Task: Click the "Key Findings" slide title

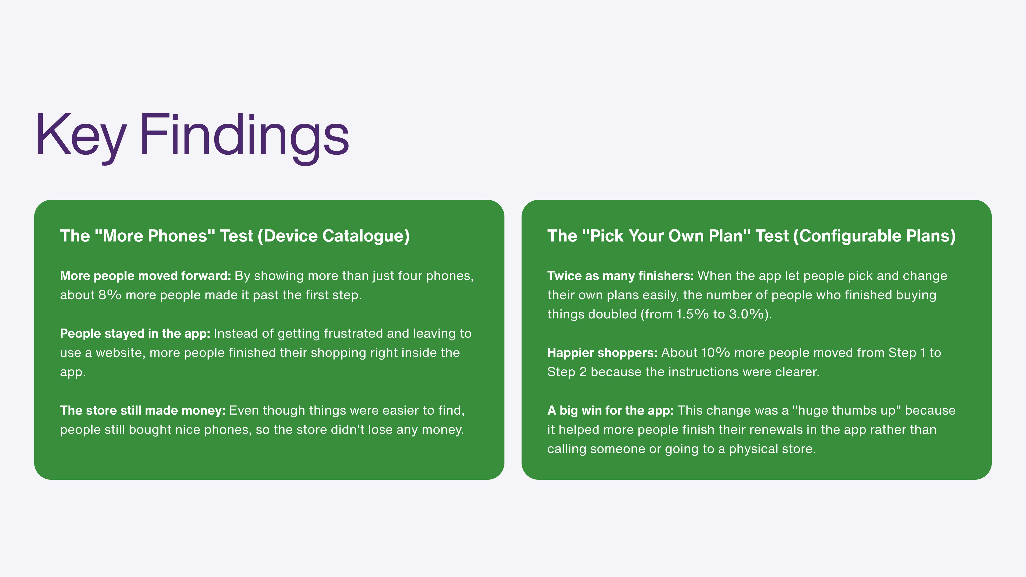Action: tap(192, 135)
